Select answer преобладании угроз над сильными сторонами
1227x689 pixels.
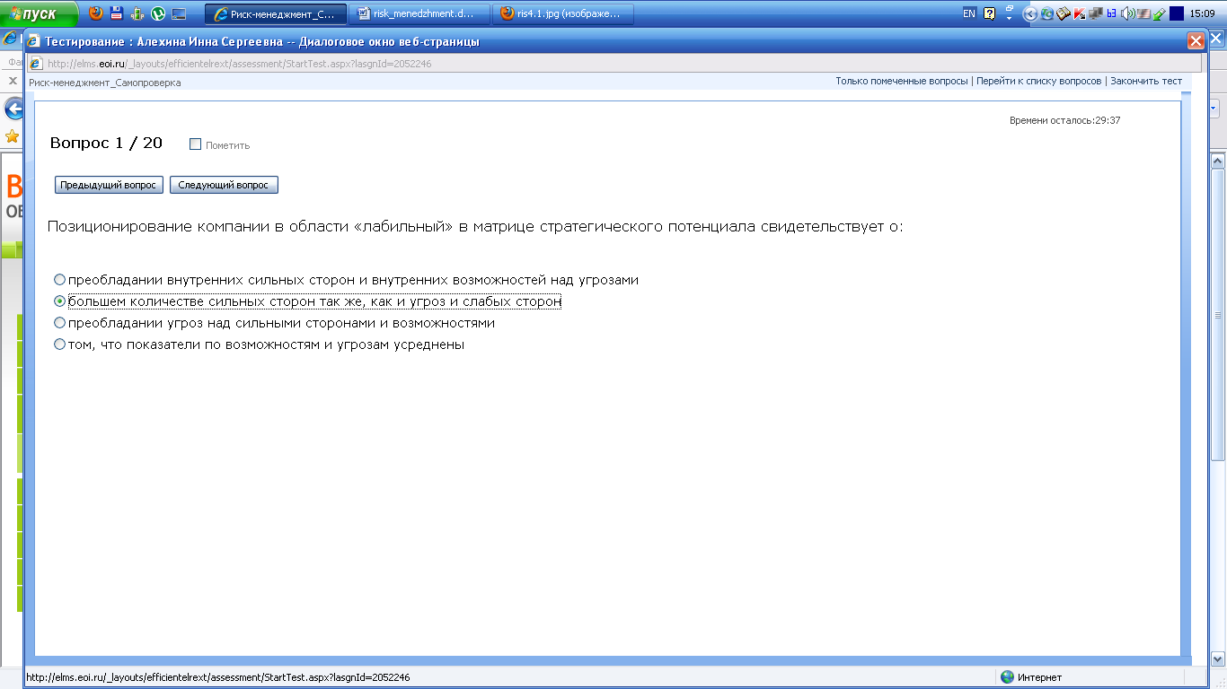point(60,323)
